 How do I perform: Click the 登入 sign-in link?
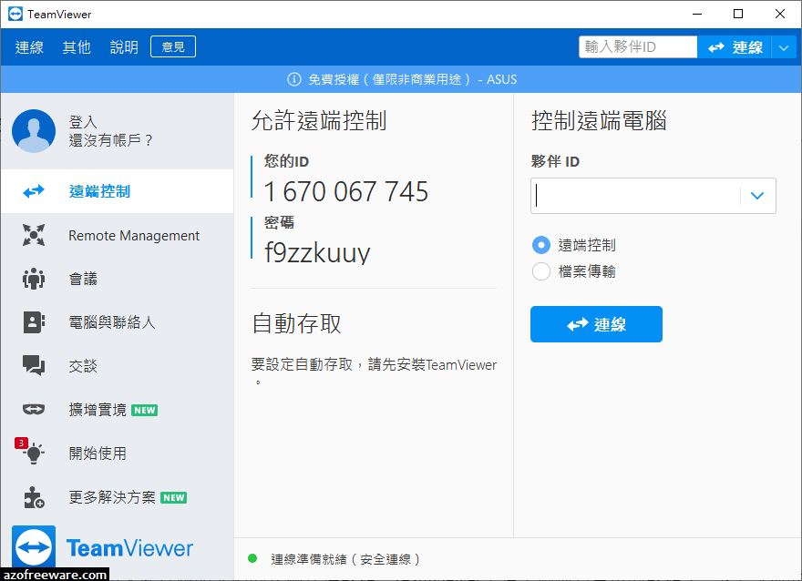click(83, 122)
